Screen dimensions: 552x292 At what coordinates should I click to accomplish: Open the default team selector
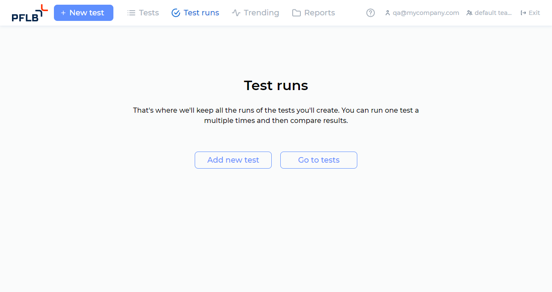coord(489,12)
